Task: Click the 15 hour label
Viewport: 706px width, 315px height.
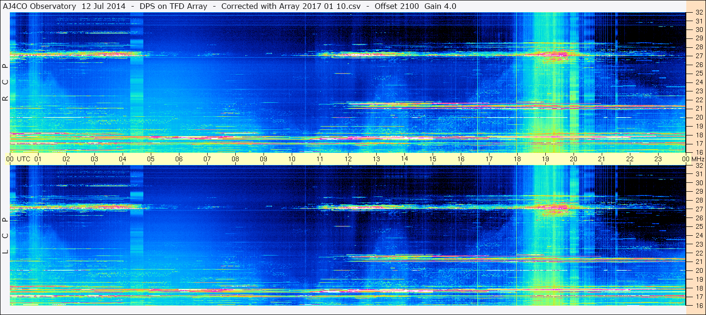Action: coord(433,159)
